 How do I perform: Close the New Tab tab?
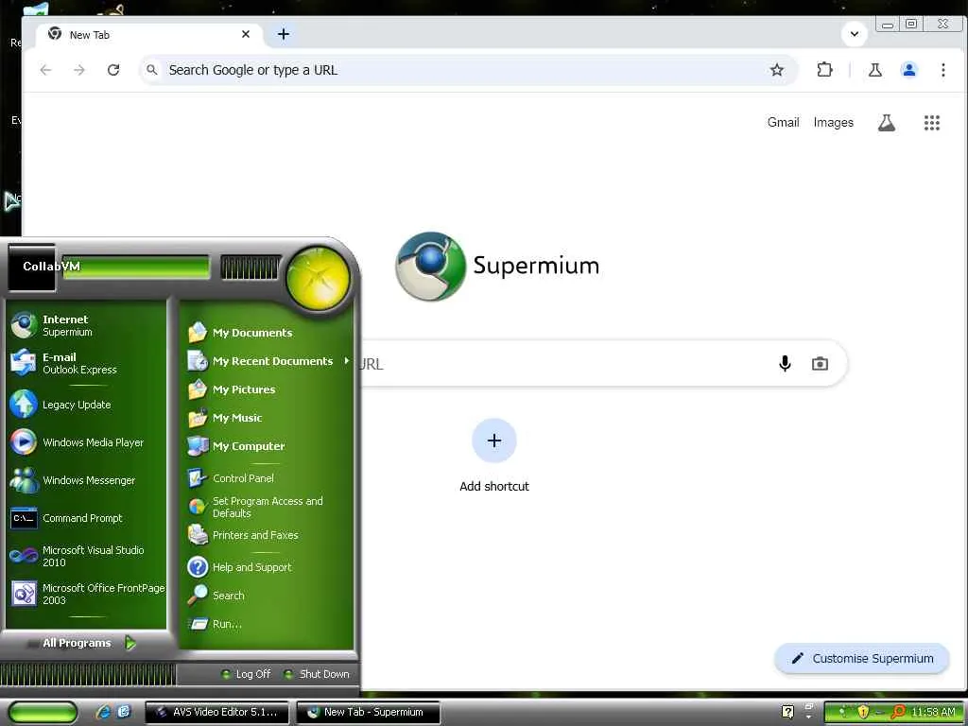point(246,34)
